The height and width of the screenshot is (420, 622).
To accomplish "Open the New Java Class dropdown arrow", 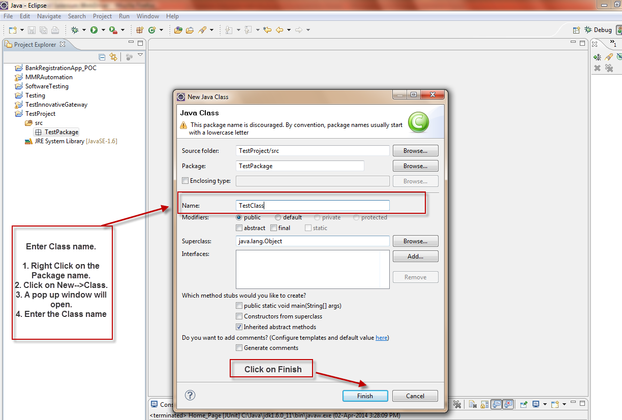I will click(161, 30).
